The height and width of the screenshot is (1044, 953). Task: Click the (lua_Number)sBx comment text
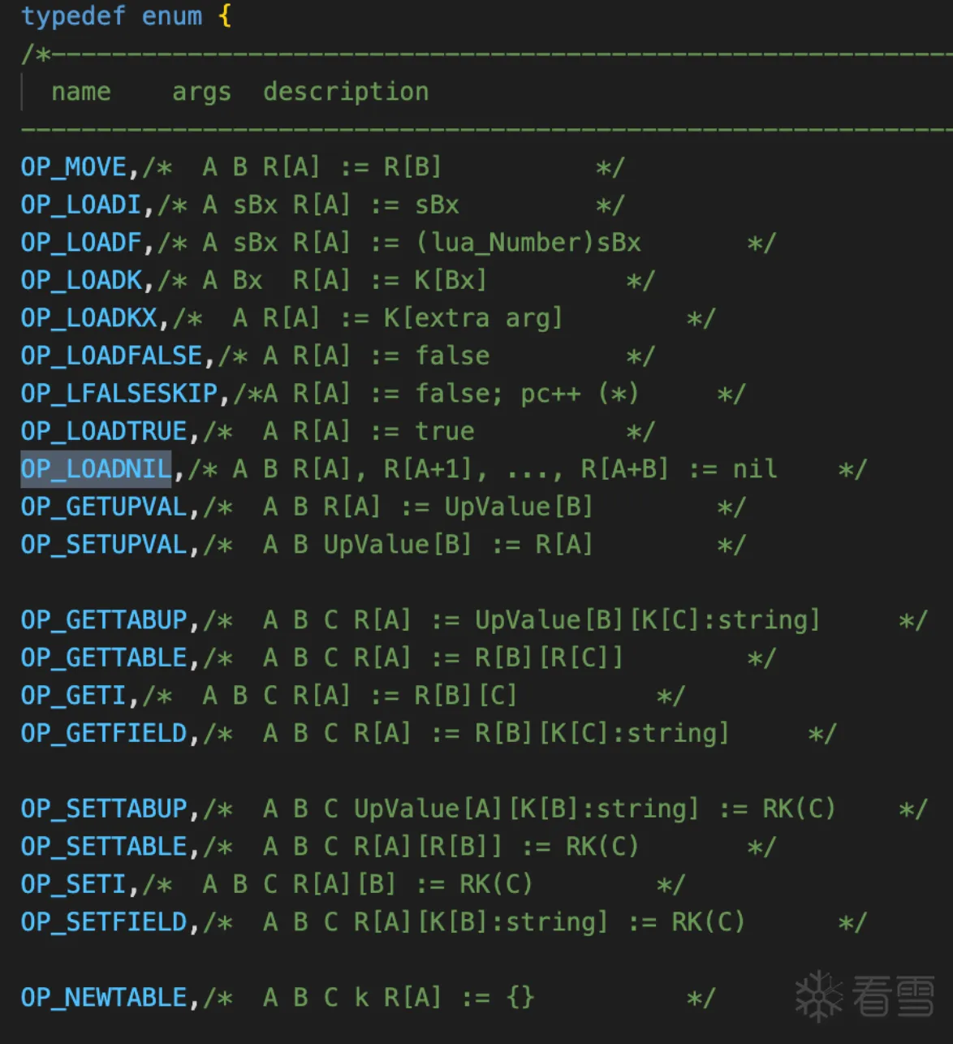528,242
